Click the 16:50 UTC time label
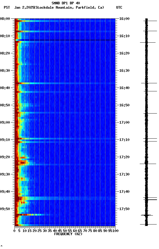The height and width of the screenshot is (249, 159). tap(124, 105)
